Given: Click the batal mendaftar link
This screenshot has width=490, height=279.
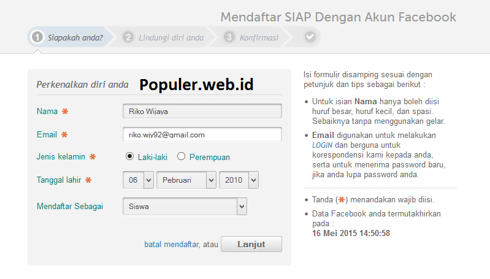Looking at the screenshot, I should 172,244.
